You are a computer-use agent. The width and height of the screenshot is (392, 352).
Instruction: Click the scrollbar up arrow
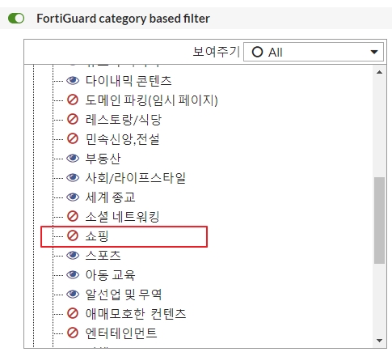[x=379, y=72]
